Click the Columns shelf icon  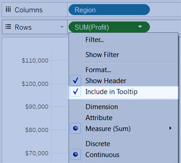coord(8,9)
